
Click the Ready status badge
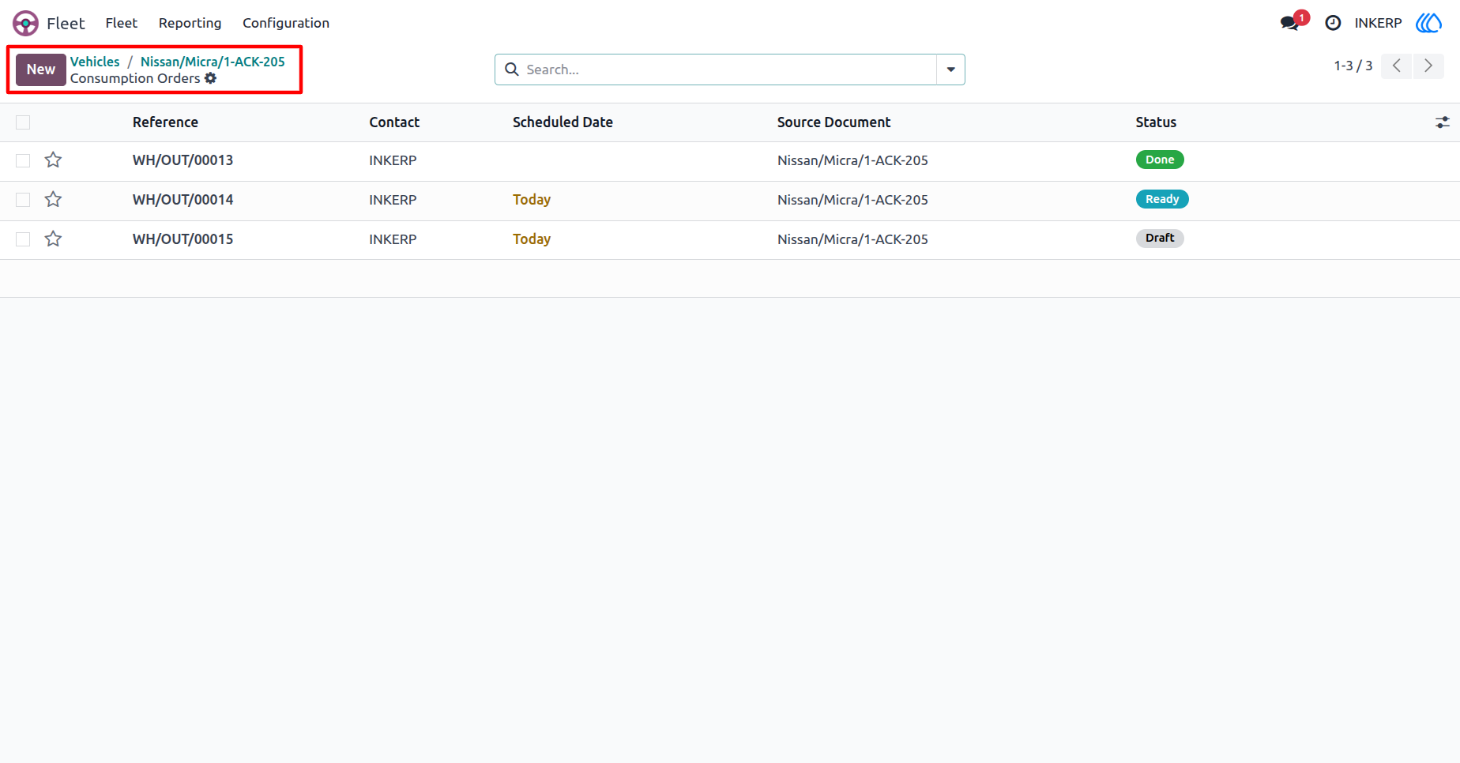1162,199
